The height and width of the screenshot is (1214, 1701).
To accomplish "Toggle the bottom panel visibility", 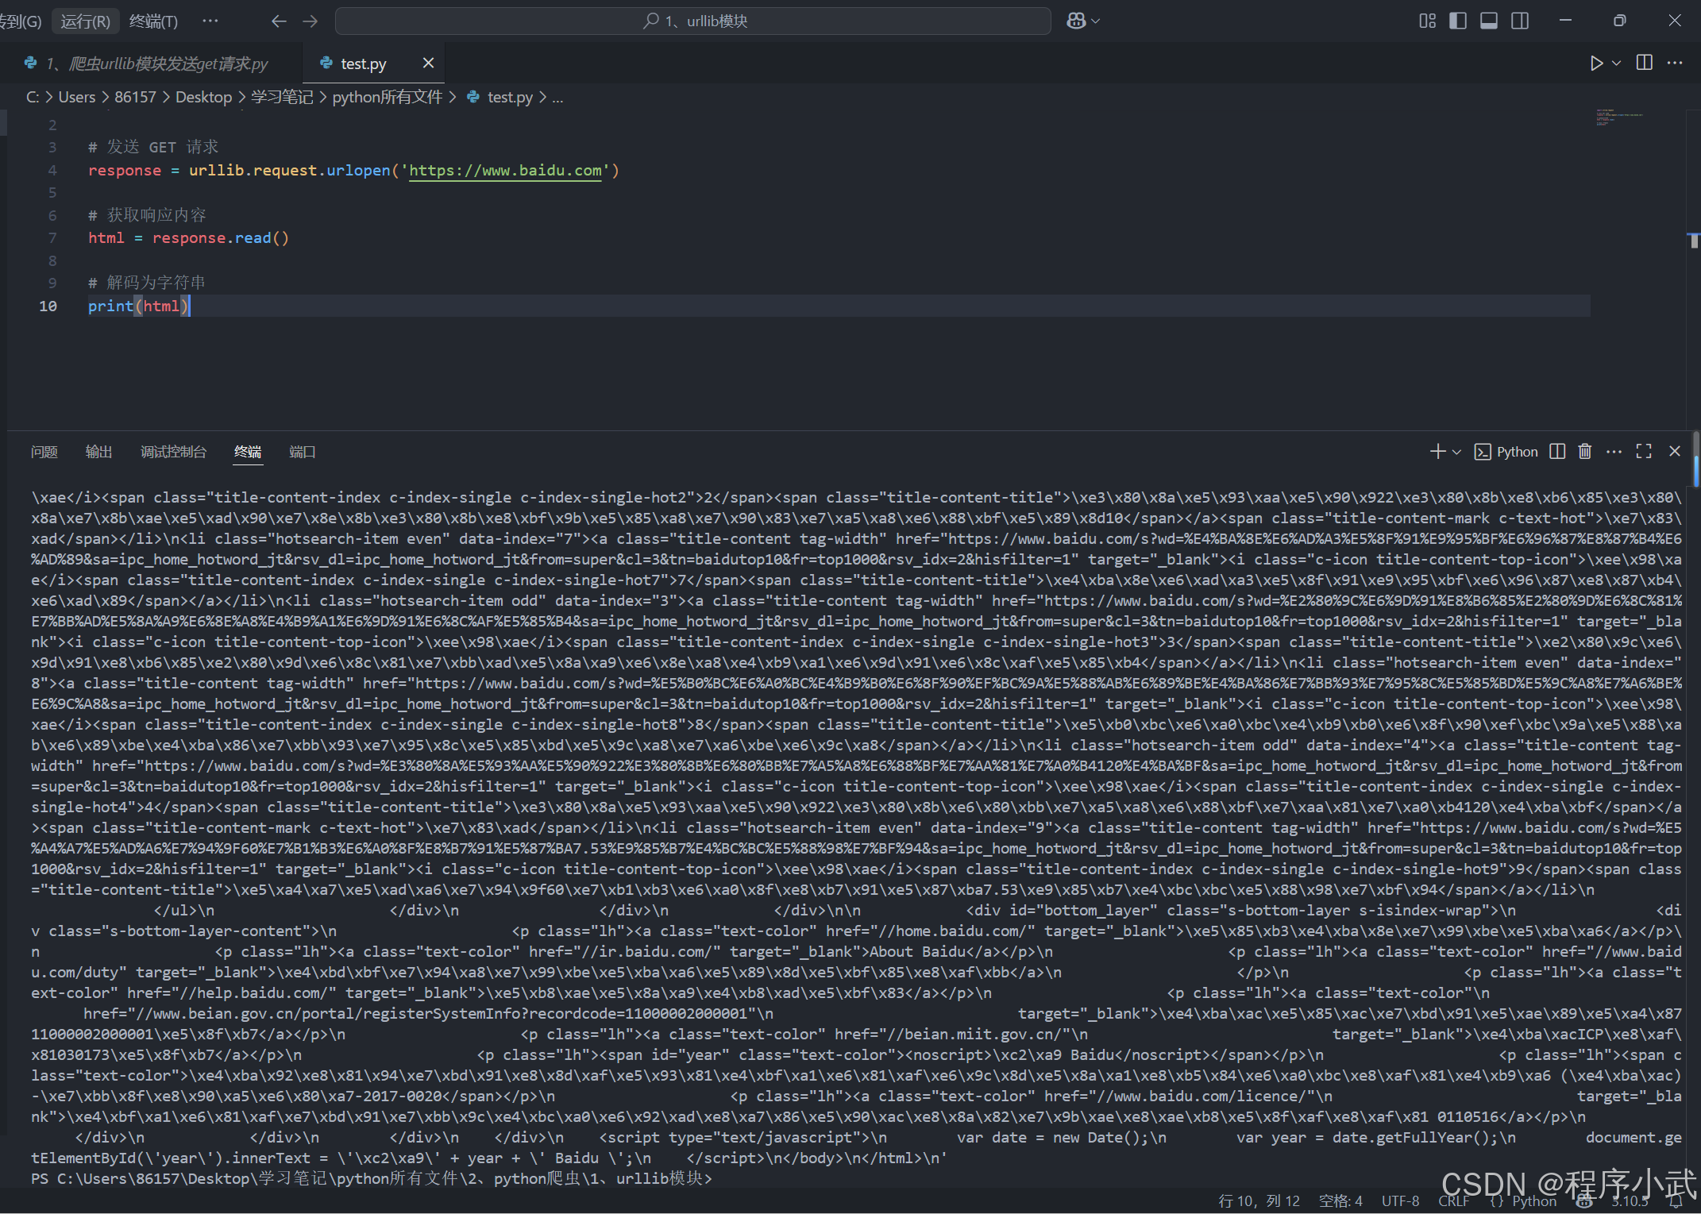I will coord(1489,21).
